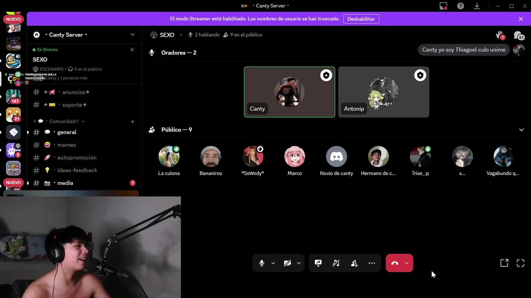Open the general channel
The image size is (531, 298).
pos(84,132)
